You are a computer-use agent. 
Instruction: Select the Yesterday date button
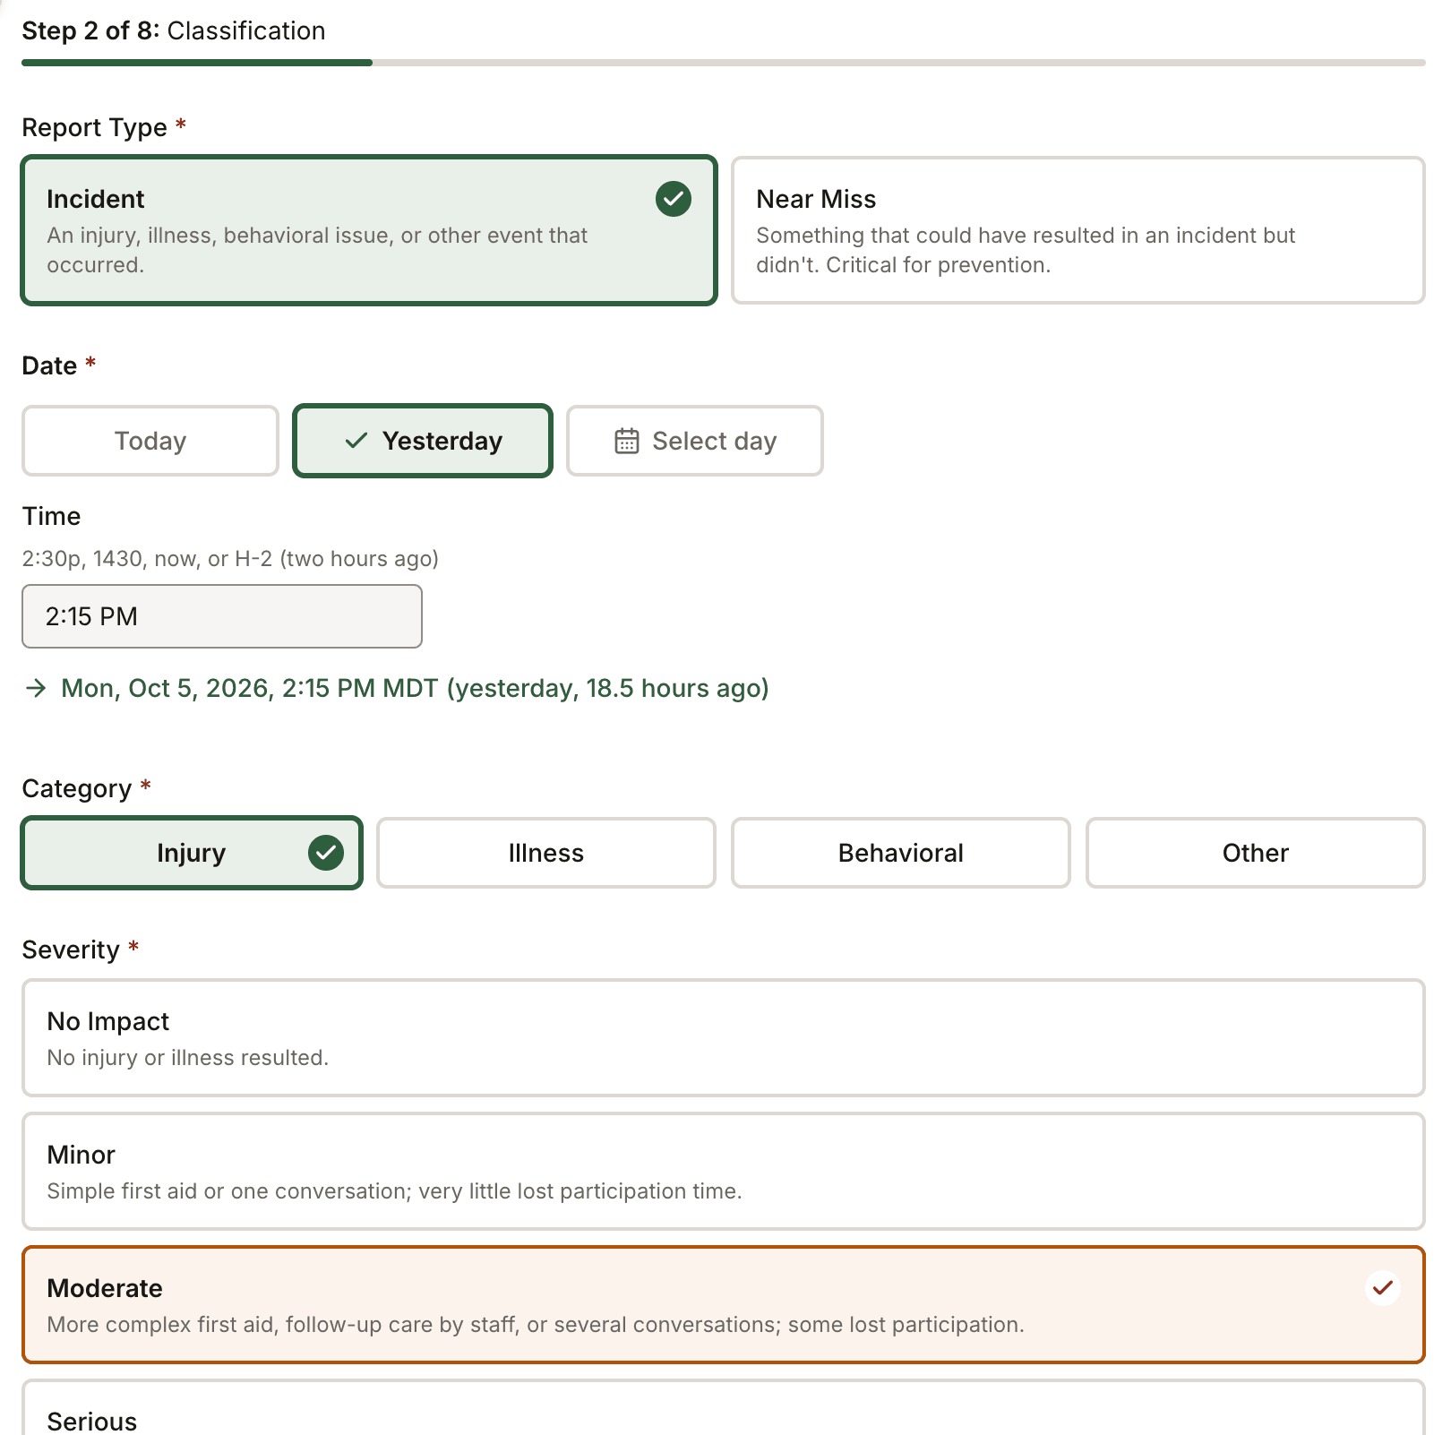coord(423,441)
